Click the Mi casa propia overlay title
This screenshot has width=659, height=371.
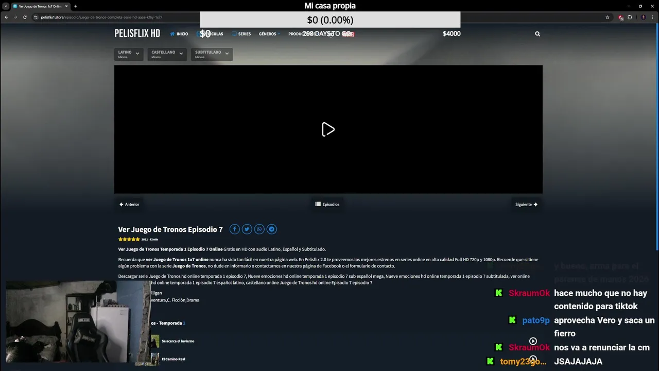point(330,6)
